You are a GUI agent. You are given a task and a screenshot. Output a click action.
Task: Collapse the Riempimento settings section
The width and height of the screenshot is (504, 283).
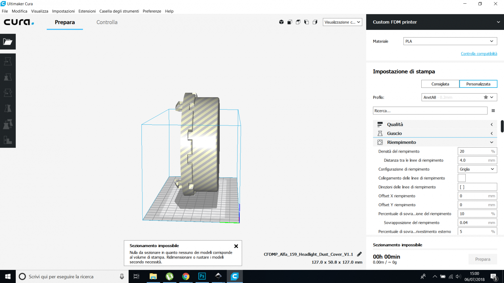pos(435,142)
